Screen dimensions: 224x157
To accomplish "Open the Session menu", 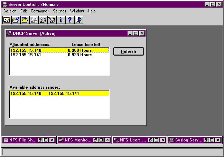I will [x=10, y=11].
